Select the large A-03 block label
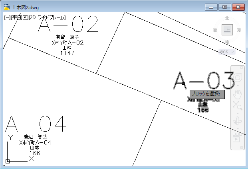 pyautogui.click(x=204, y=80)
